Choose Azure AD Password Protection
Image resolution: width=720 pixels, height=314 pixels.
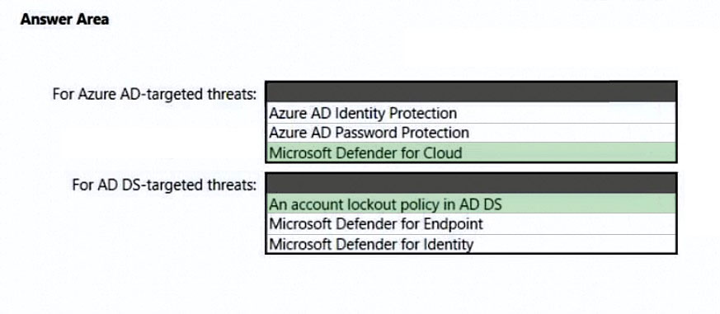471,133
